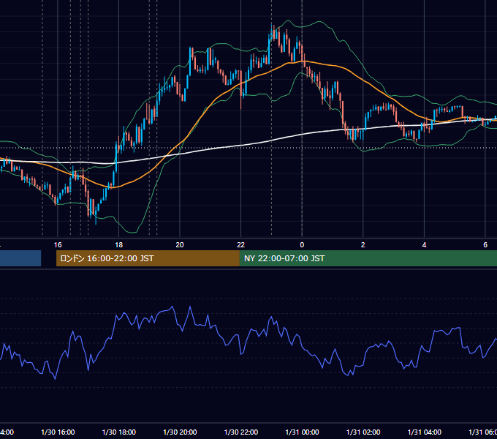Click the 1/31 04:00 date label
Viewport: 497px width, 439px height.
[x=425, y=432]
